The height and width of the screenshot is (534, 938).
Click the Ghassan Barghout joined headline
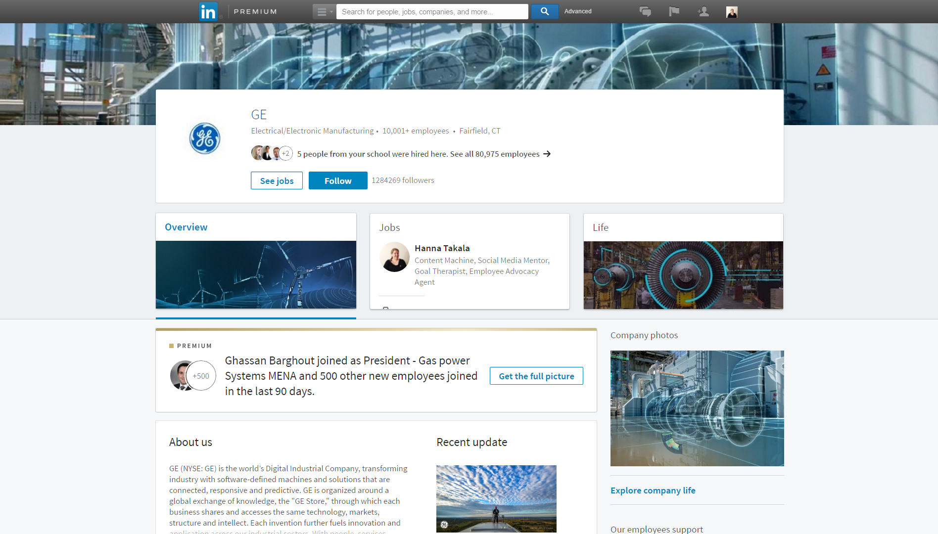tap(351, 376)
